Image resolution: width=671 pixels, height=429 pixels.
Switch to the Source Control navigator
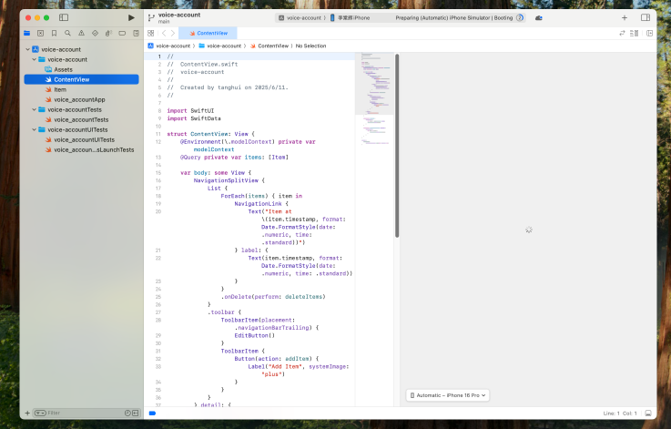point(40,33)
